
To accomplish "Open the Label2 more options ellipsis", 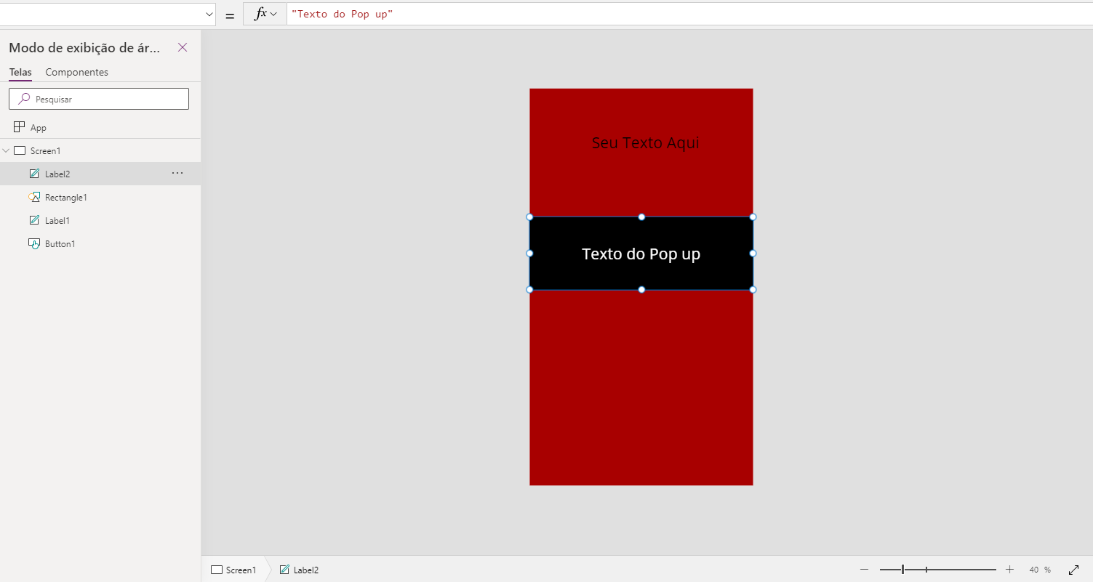I will (x=177, y=173).
